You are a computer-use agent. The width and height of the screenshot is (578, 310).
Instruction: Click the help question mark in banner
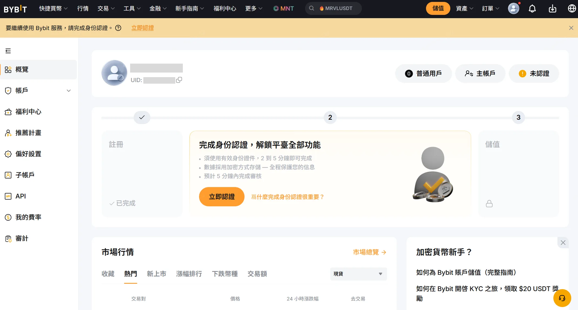point(118,28)
